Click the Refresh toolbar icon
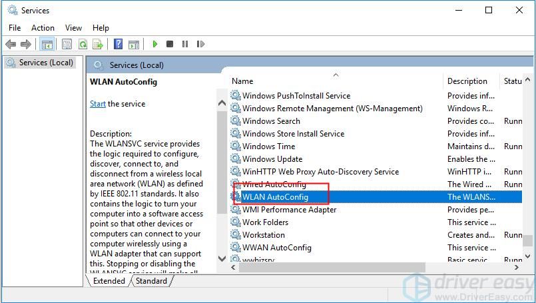Viewport: 536px width, 303px height. tap(83, 44)
